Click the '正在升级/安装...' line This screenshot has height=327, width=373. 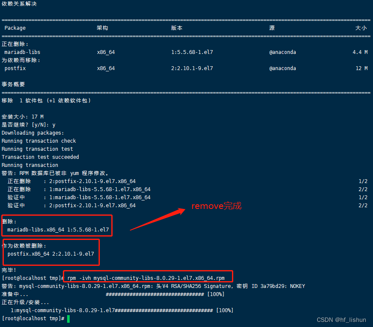(25, 302)
